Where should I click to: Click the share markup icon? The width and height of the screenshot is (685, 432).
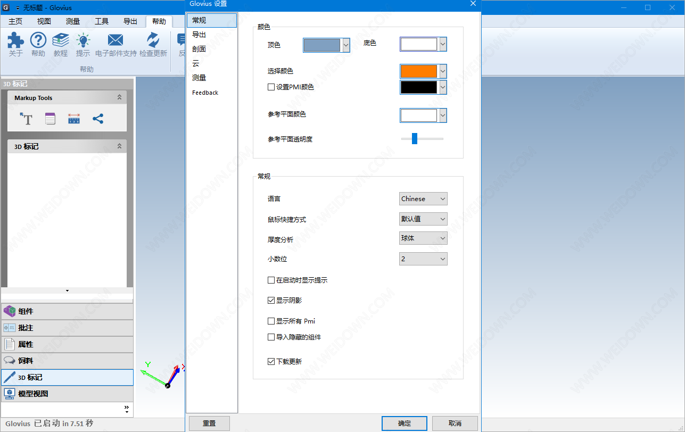tap(98, 119)
